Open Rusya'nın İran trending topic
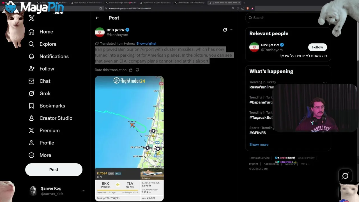The height and width of the screenshot is (202, 359). [261, 87]
